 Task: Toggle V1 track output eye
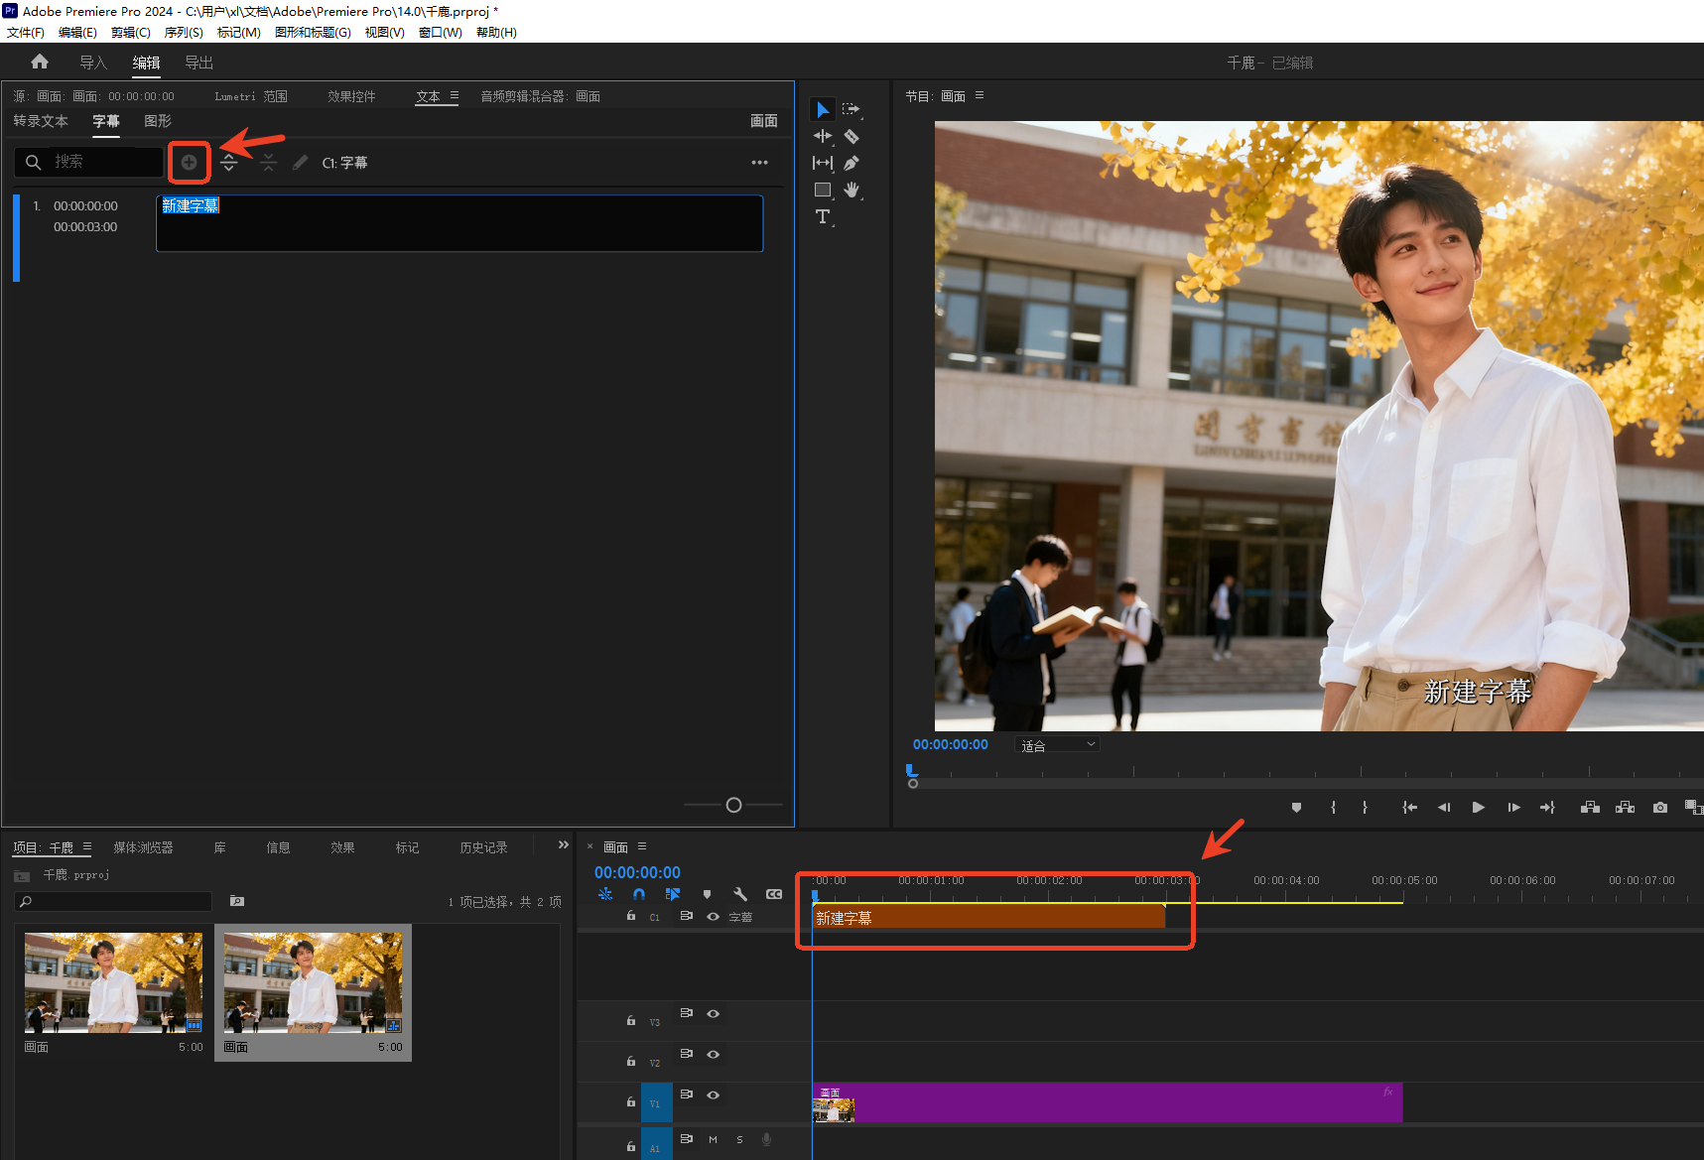(x=713, y=1095)
